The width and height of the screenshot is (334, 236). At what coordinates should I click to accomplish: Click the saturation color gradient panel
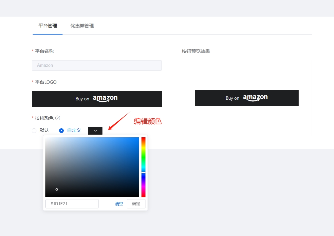[92, 167]
